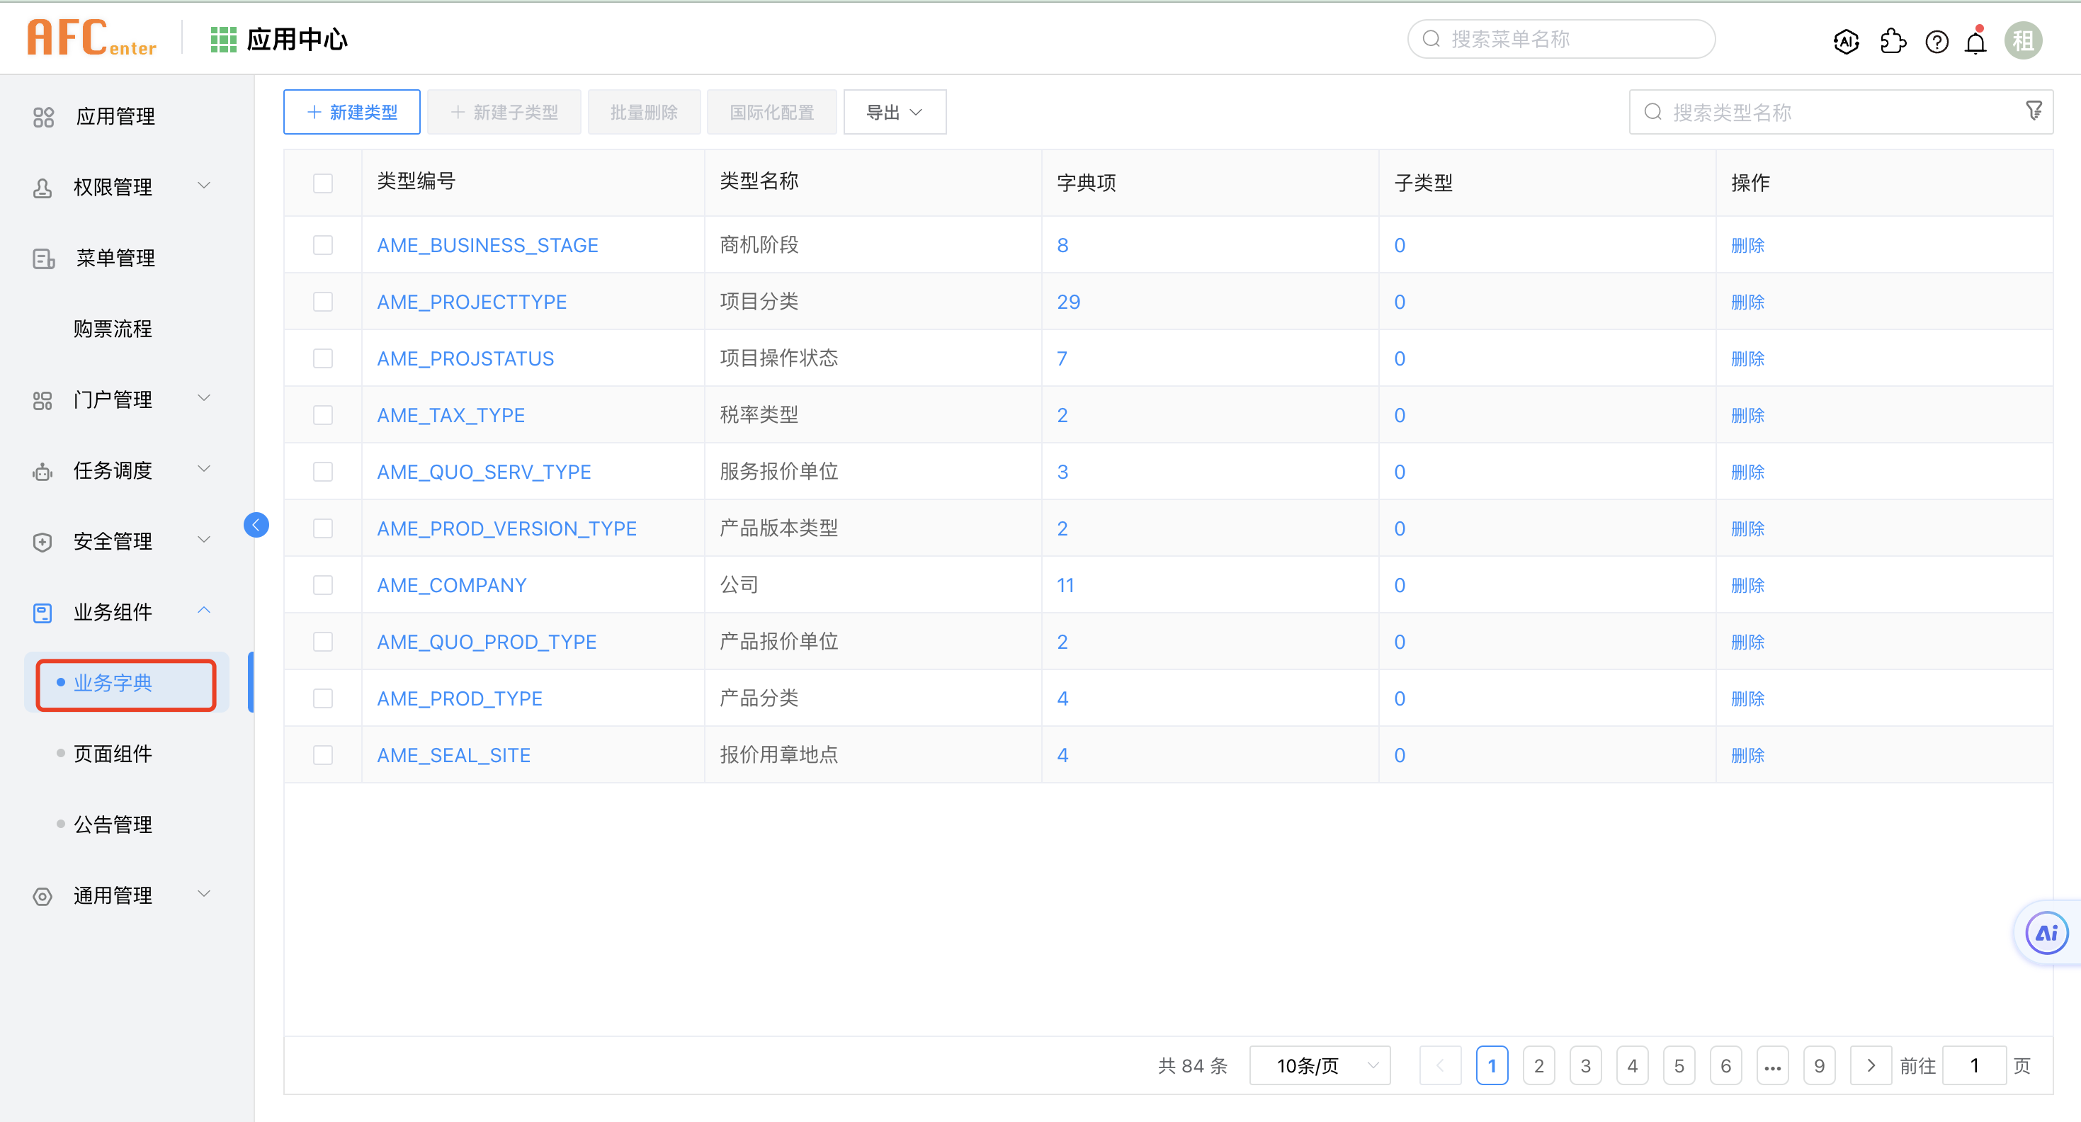2081x1122 pixels.
Task: Open the 10条/页 page size dropdown
Action: coord(1319,1065)
